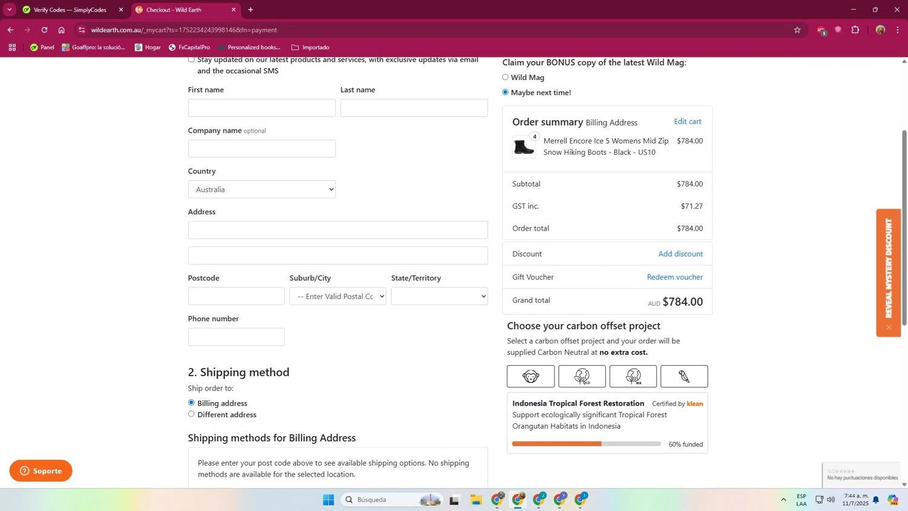This screenshot has height=511, width=908.
Task: Bookmark this page with the star icon
Action: click(797, 30)
